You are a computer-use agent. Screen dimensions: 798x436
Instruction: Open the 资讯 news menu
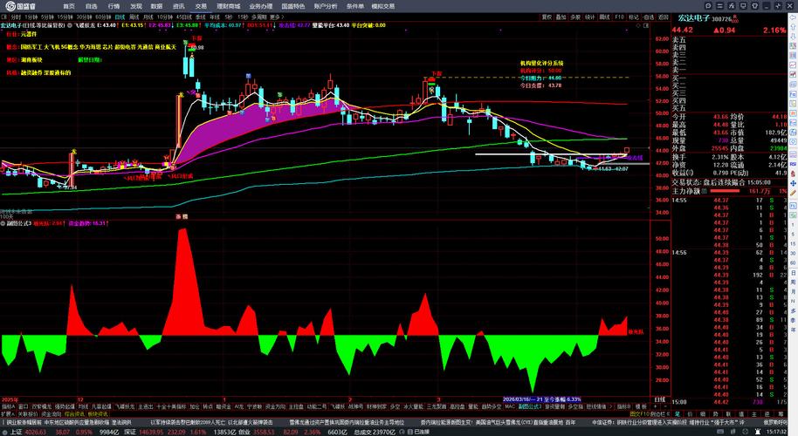[x=179, y=6]
